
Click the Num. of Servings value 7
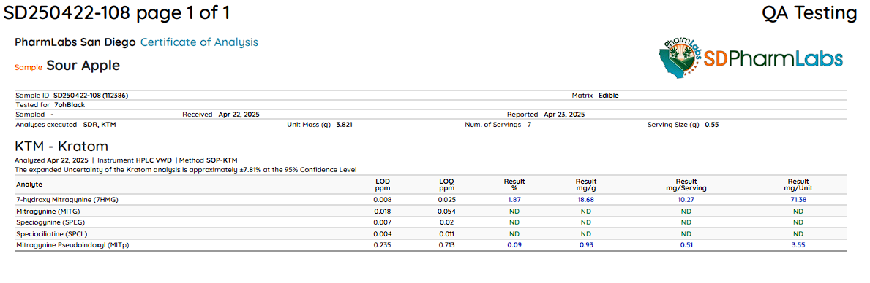pyautogui.click(x=529, y=125)
